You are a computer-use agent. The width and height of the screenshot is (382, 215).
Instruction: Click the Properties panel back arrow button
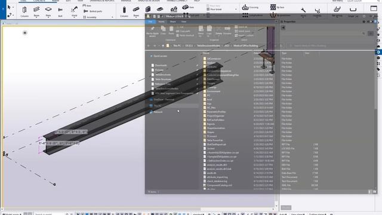point(283,28)
